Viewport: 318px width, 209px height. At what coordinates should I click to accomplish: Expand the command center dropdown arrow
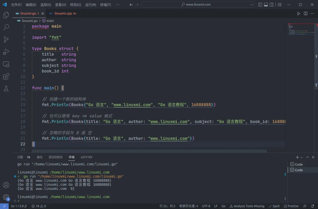tap(251, 5)
